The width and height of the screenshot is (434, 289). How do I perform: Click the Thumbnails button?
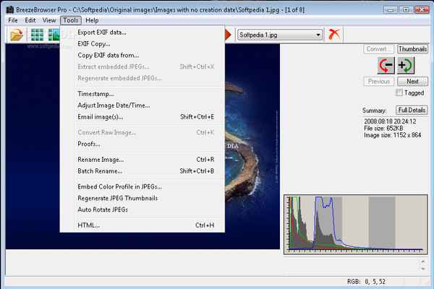tap(412, 49)
